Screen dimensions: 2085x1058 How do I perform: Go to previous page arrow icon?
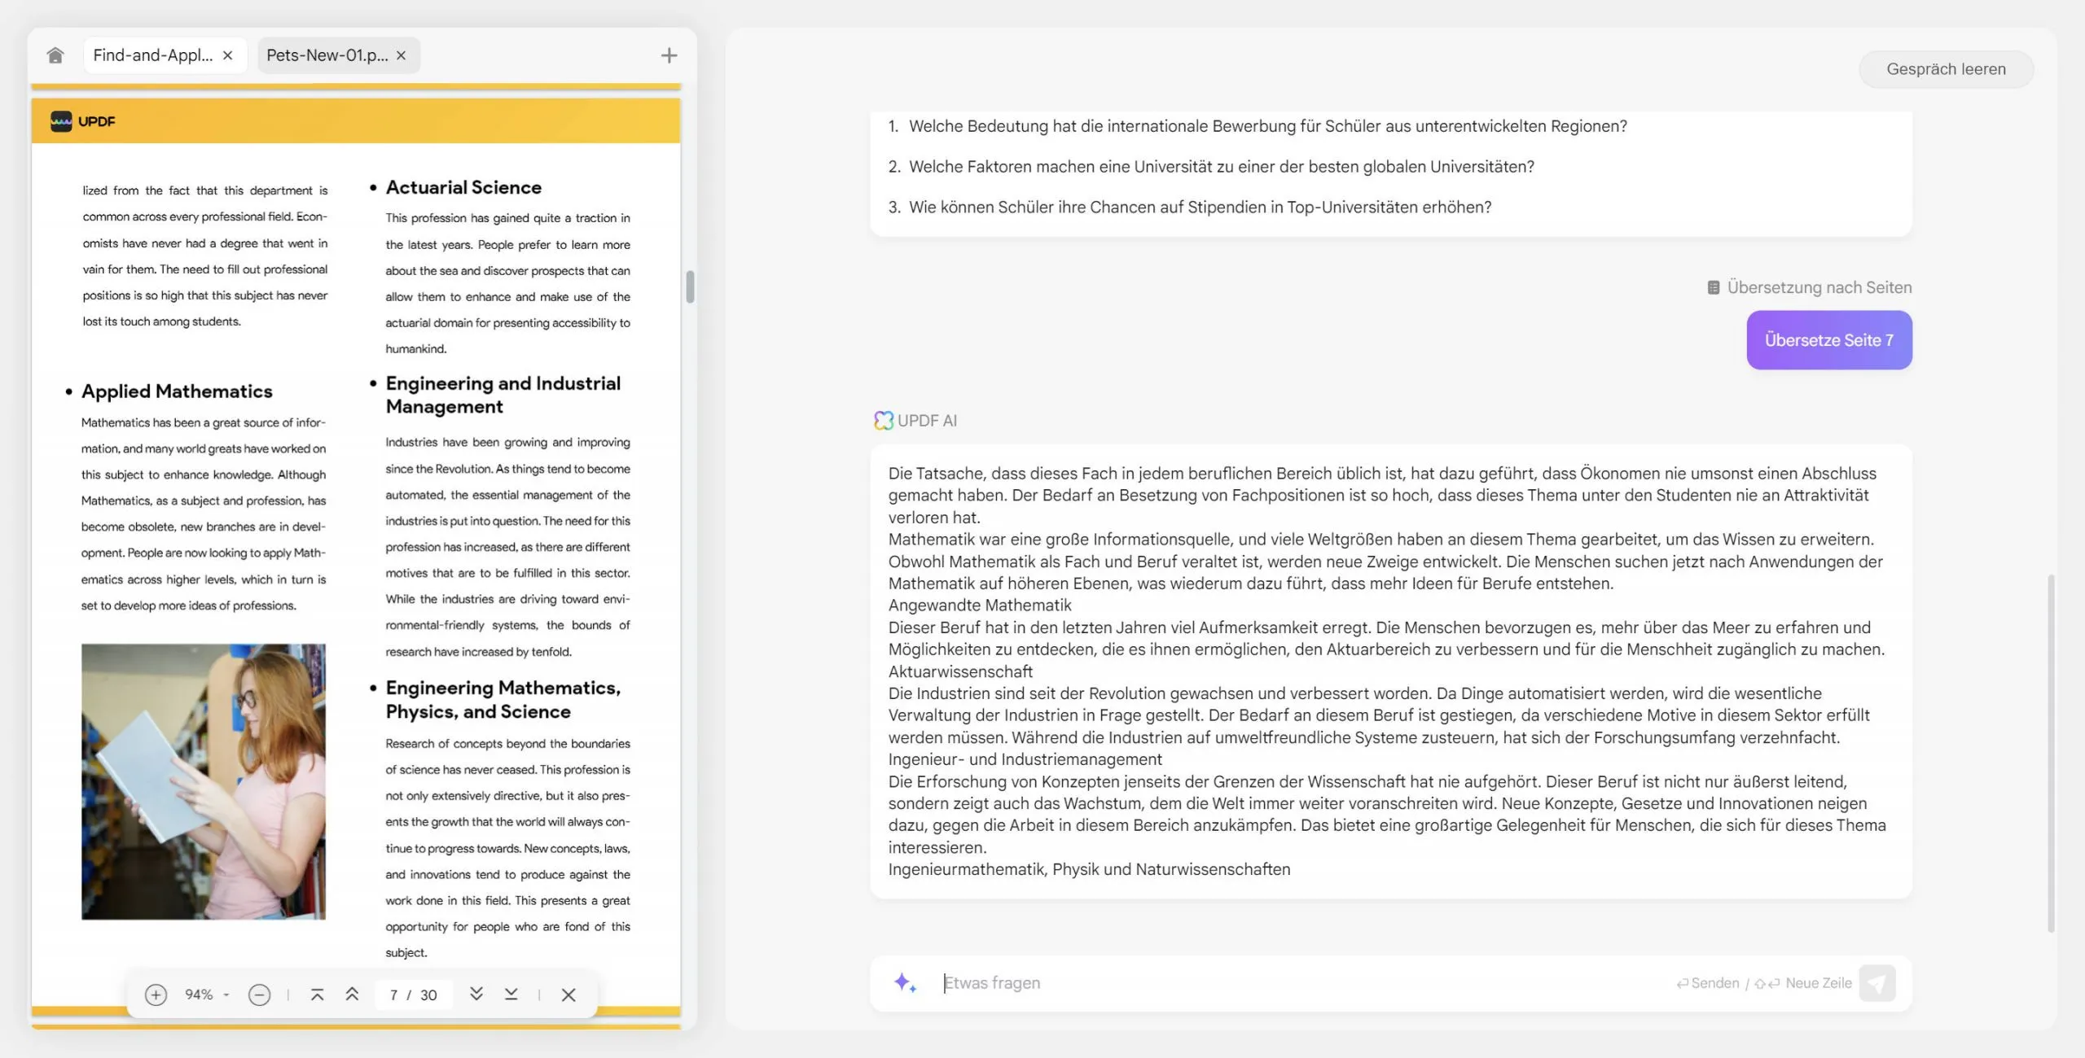coord(352,995)
